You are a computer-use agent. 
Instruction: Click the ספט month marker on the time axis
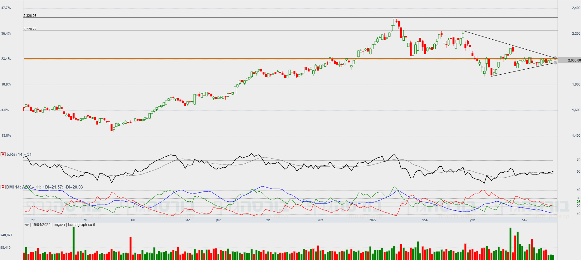tap(188, 220)
